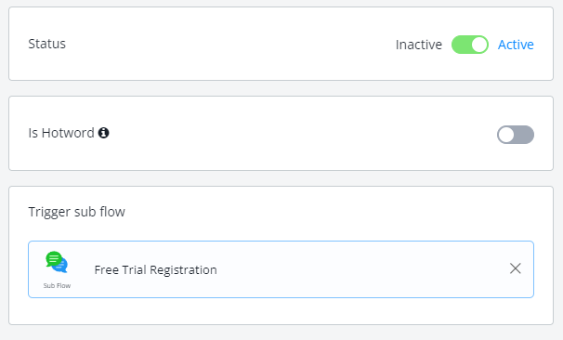Click the Trigger sub flow heading

point(76,212)
